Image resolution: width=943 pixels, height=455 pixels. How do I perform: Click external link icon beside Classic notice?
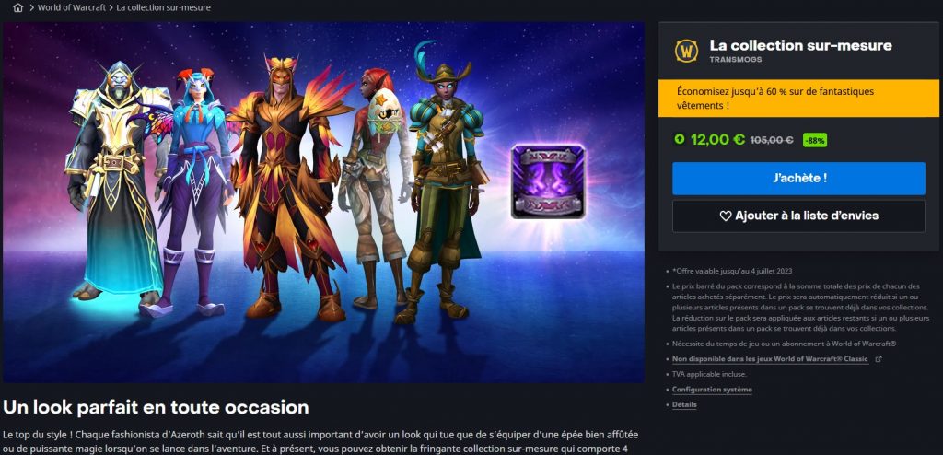878,359
